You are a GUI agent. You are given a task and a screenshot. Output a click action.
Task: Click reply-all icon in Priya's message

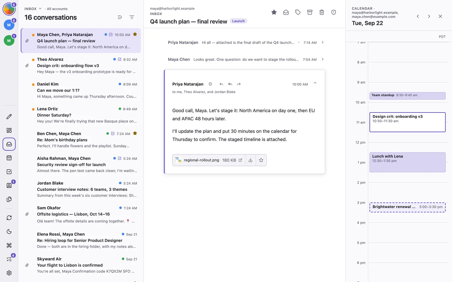tap(230, 84)
